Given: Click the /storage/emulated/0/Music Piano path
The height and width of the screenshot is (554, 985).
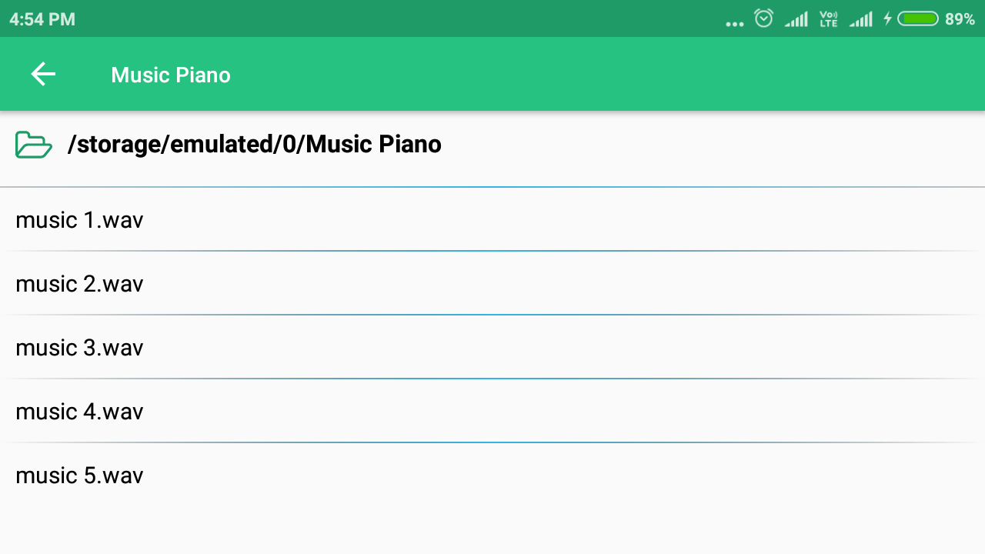Looking at the screenshot, I should point(254,145).
